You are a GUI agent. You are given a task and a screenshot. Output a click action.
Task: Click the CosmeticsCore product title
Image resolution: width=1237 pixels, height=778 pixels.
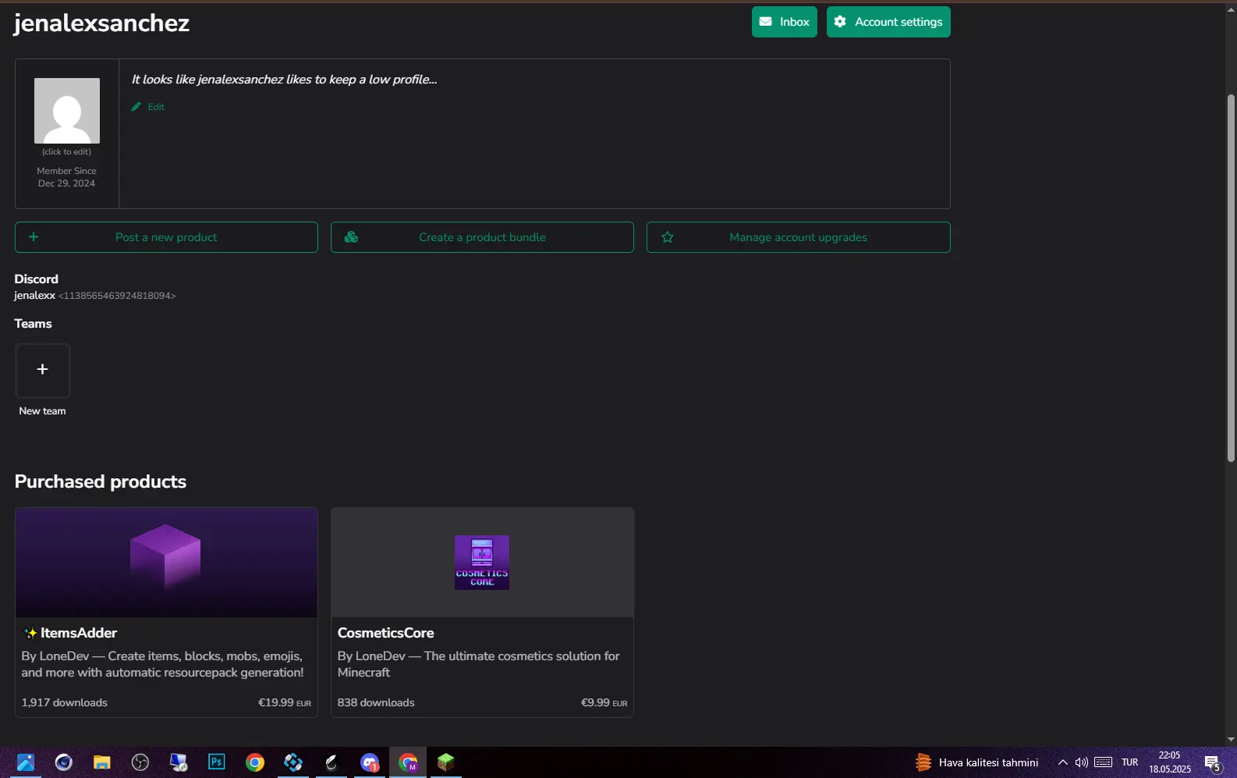point(385,633)
